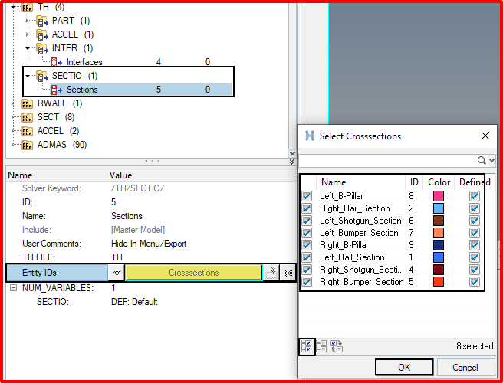The height and width of the screenshot is (383, 503).
Task: Uncheck the Left_B-Pillar row checkbox
Action: point(307,196)
